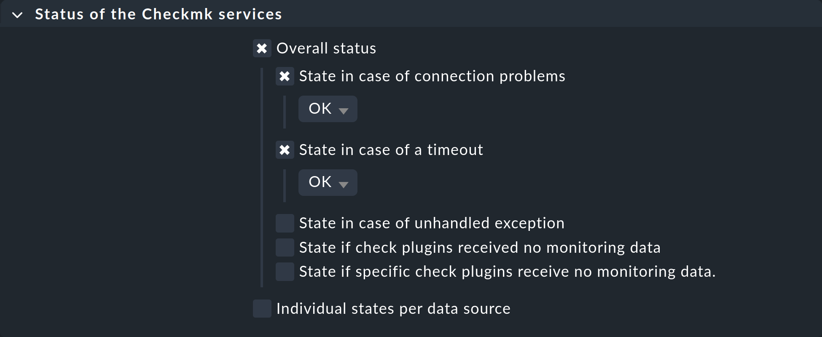
Task: Open the OK dropdown under timeout state
Action: pyautogui.click(x=328, y=182)
